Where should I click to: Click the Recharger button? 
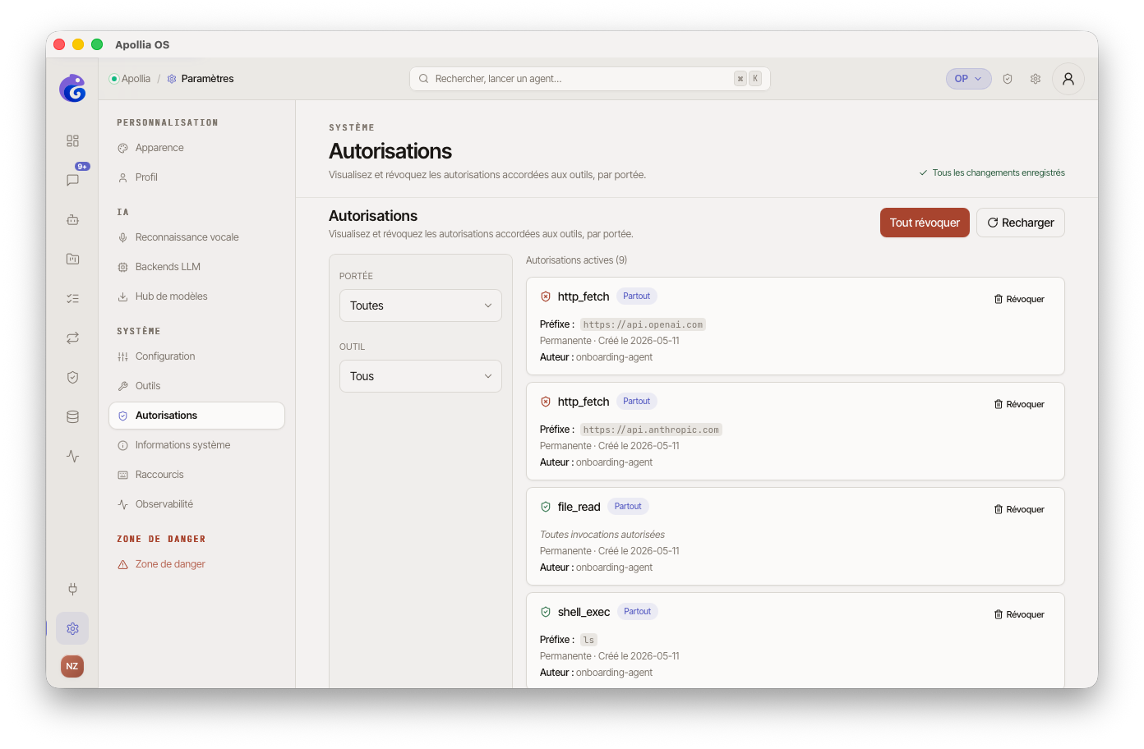(x=1020, y=223)
